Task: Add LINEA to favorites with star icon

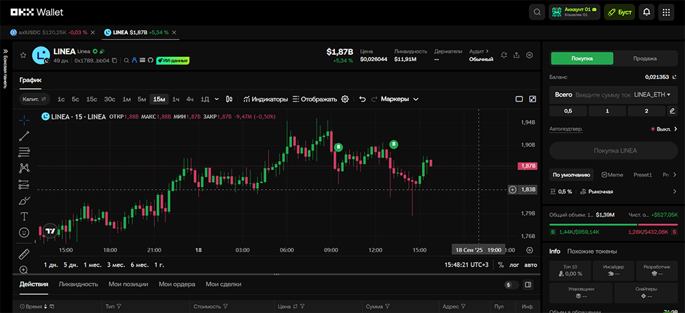Action: pyautogui.click(x=23, y=55)
